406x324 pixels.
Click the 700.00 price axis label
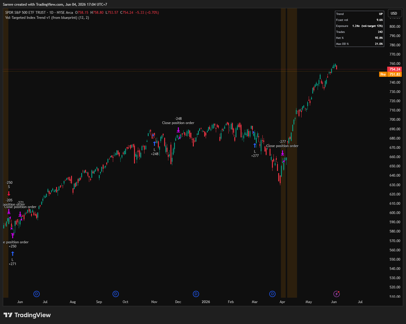click(395, 120)
